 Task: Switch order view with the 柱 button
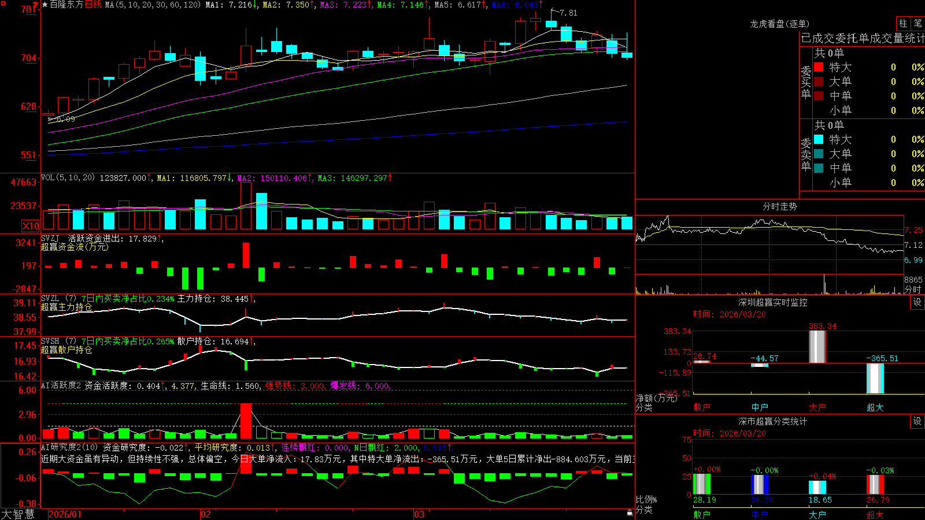tap(903, 24)
